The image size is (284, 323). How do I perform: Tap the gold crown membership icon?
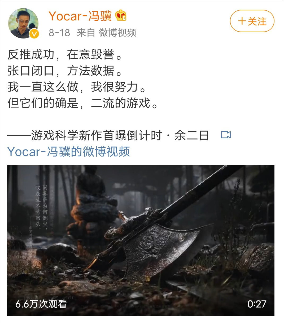click(121, 16)
